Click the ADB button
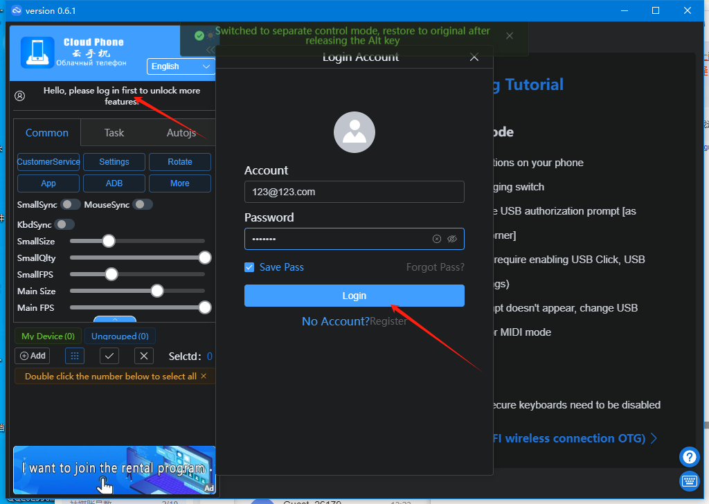 coord(114,183)
